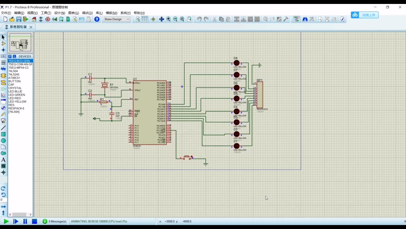The width and height of the screenshot is (406, 229).
Task: Zoom to a selected area
Action: coord(189,19)
